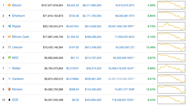
Task: Click the orange Bitcoin logo icon
Action: click(x=9, y=5)
